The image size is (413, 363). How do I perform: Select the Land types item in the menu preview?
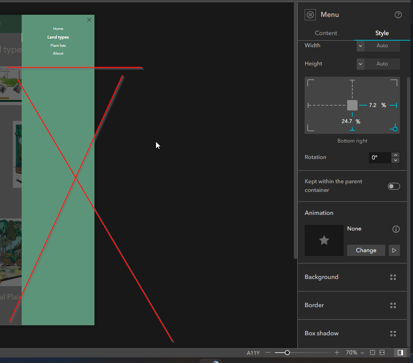tap(58, 37)
